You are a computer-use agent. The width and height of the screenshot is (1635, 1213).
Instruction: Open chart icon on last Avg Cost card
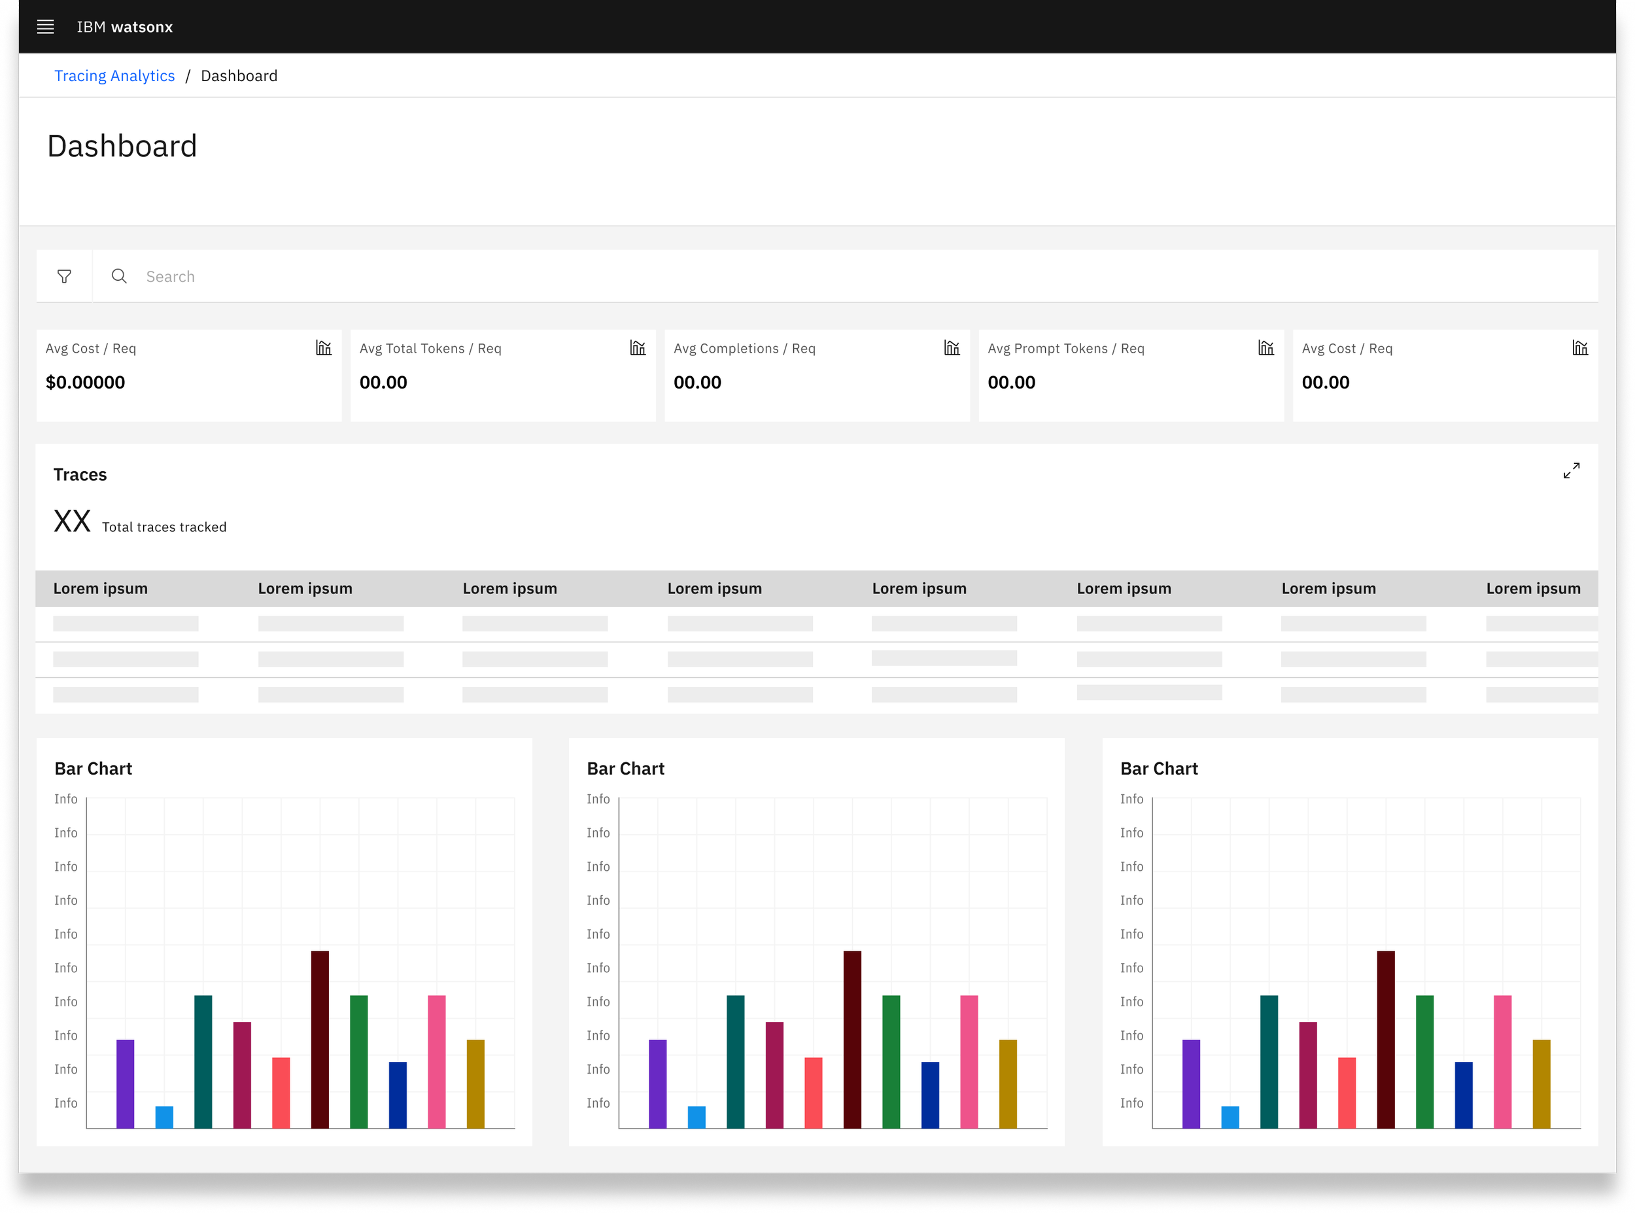pos(1580,348)
